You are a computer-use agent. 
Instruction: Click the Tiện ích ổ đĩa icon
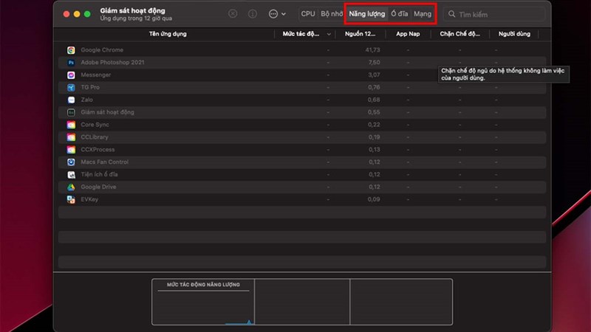(x=71, y=174)
